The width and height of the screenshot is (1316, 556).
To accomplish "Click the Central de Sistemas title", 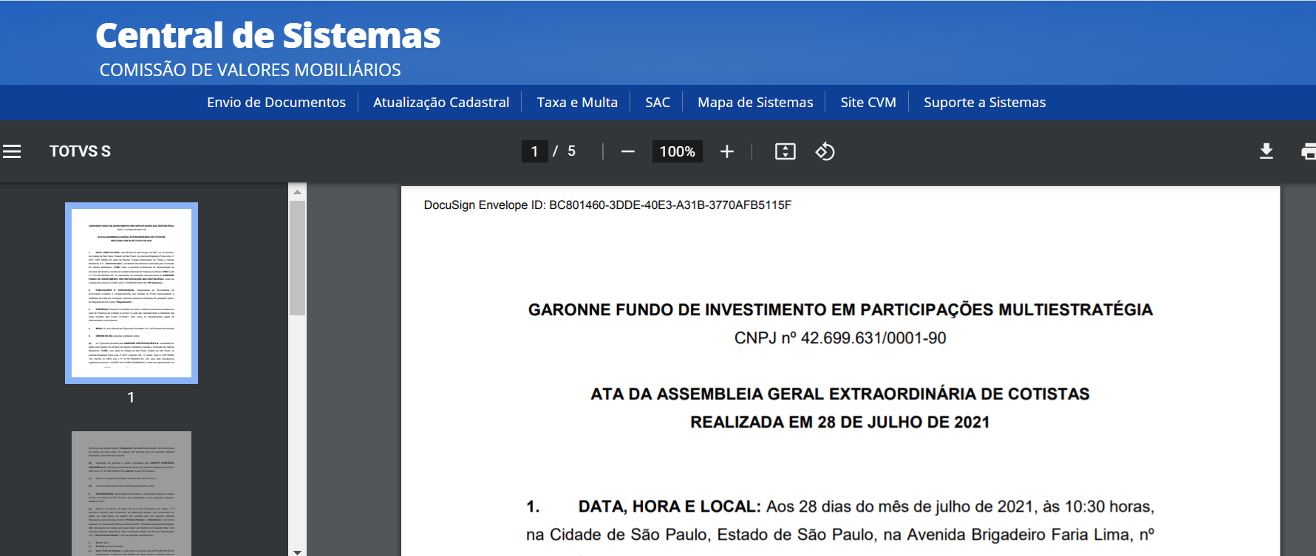I will 267,35.
